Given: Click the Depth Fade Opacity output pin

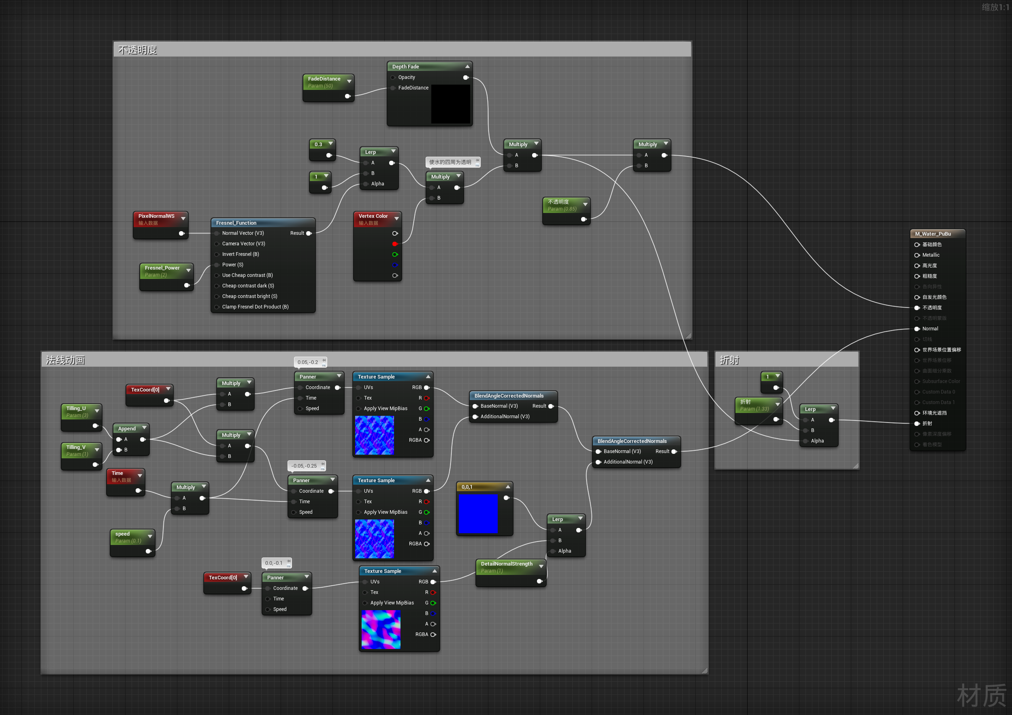Looking at the screenshot, I should (x=465, y=78).
